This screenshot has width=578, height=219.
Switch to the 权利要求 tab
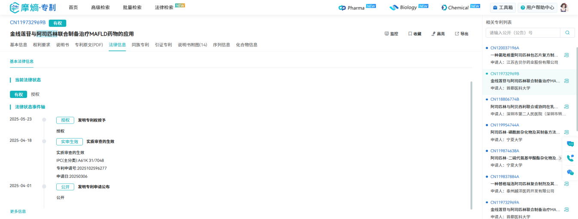click(x=42, y=45)
